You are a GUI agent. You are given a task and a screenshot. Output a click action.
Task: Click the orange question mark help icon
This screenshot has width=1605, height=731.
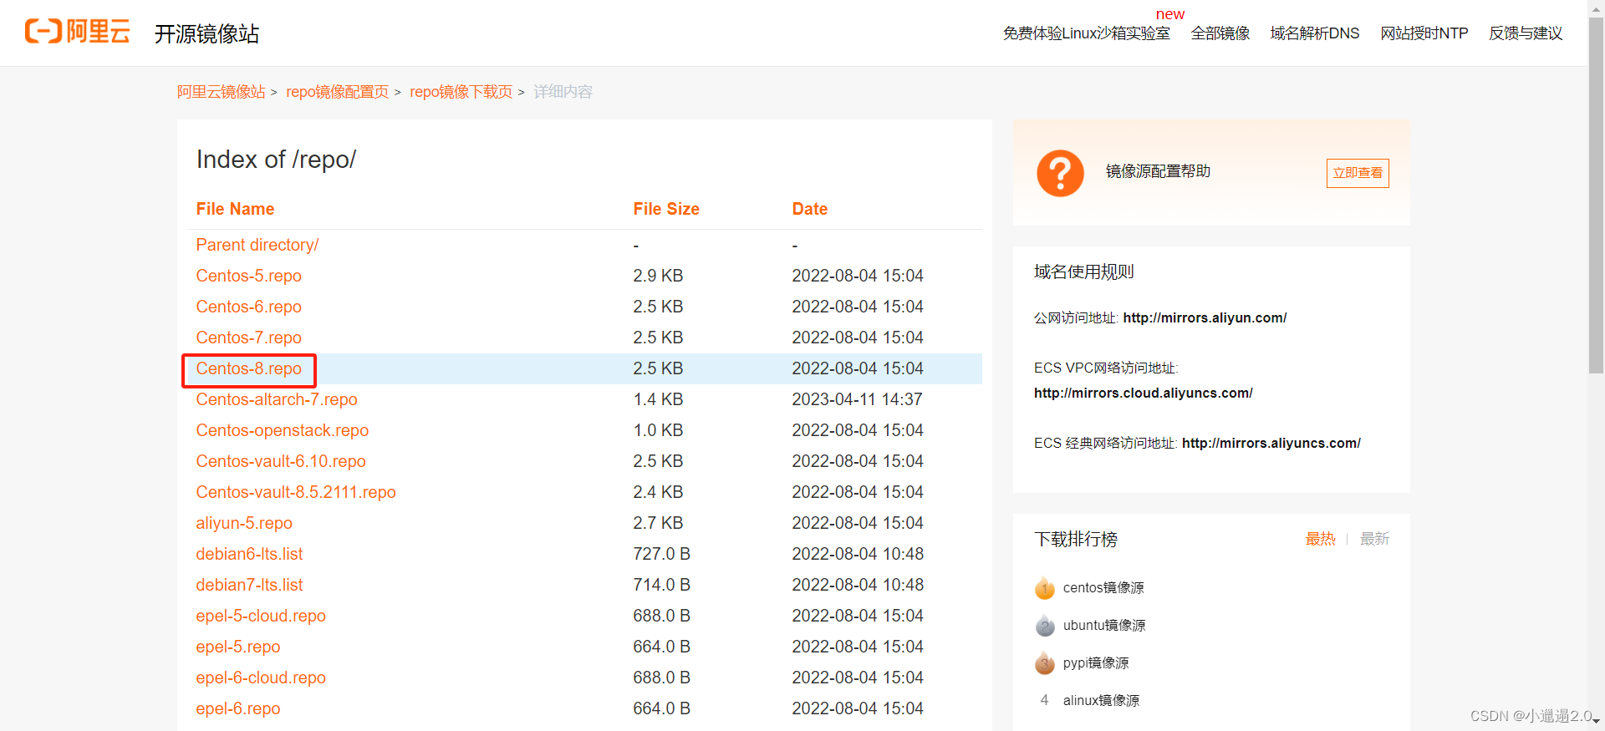[1060, 173]
